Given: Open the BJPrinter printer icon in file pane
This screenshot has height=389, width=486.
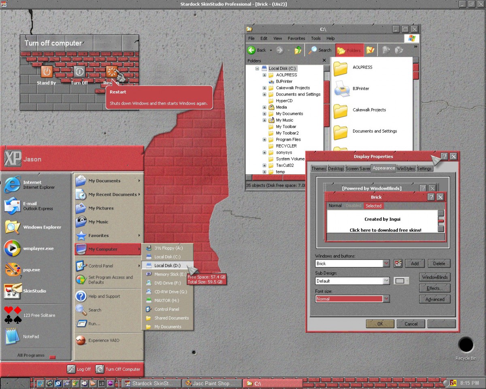Looking at the screenshot, I should click(341, 89).
